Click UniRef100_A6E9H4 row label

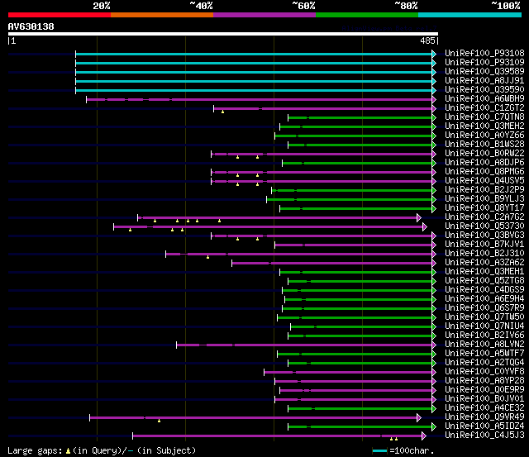coord(484,299)
